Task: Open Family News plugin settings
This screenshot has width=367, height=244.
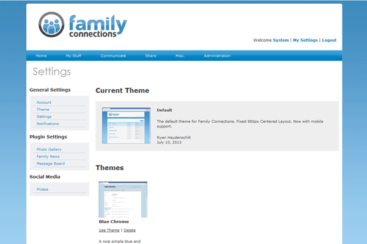Action: point(48,157)
